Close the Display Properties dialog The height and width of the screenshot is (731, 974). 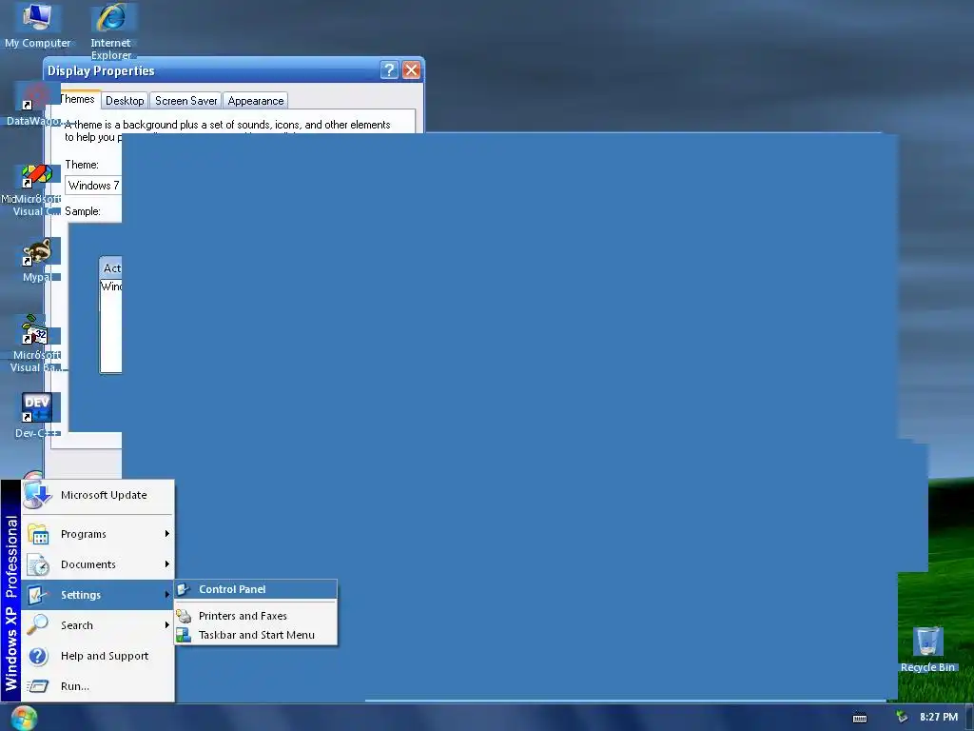411,70
